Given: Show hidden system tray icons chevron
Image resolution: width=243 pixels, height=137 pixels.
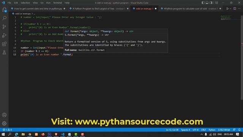Looking at the screenshot, I should [x=202, y=134].
